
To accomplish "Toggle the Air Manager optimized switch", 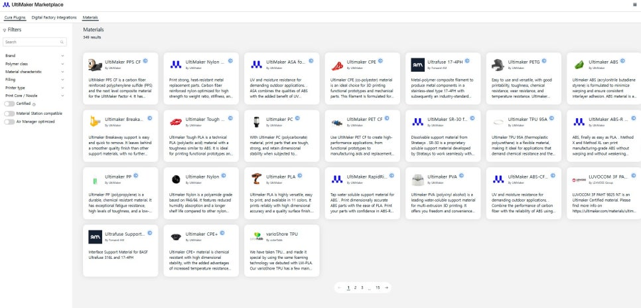I will click(x=9, y=121).
